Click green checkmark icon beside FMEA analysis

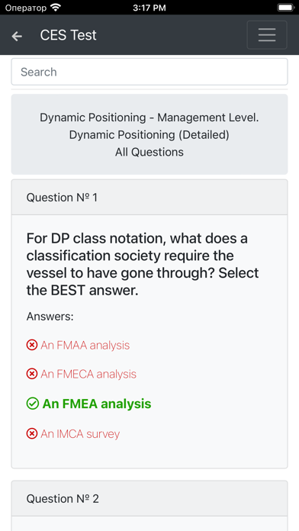click(33, 404)
